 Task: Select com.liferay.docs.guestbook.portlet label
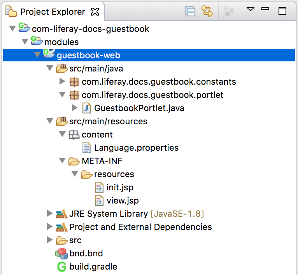[153, 95]
